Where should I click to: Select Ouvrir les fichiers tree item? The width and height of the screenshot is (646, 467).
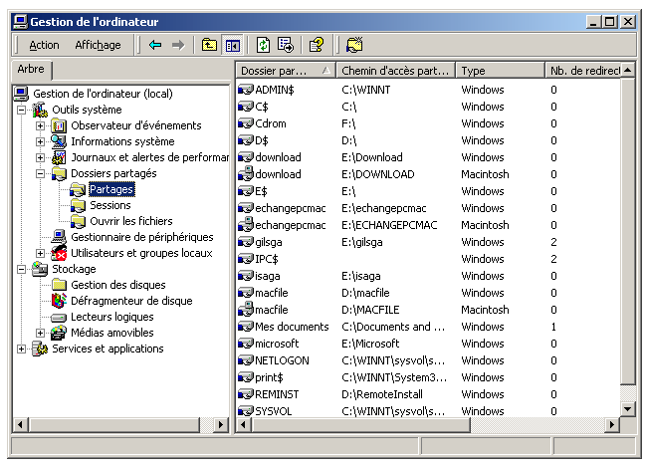tap(131, 221)
